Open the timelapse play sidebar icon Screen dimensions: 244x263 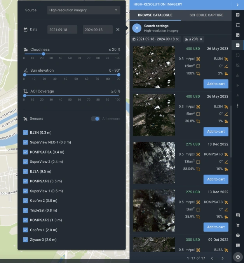[238, 86]
